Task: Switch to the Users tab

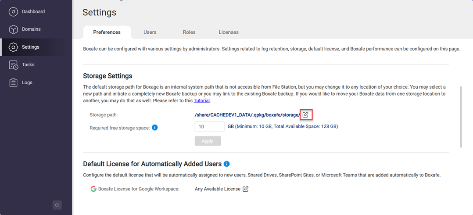Action: coord(150,32)
